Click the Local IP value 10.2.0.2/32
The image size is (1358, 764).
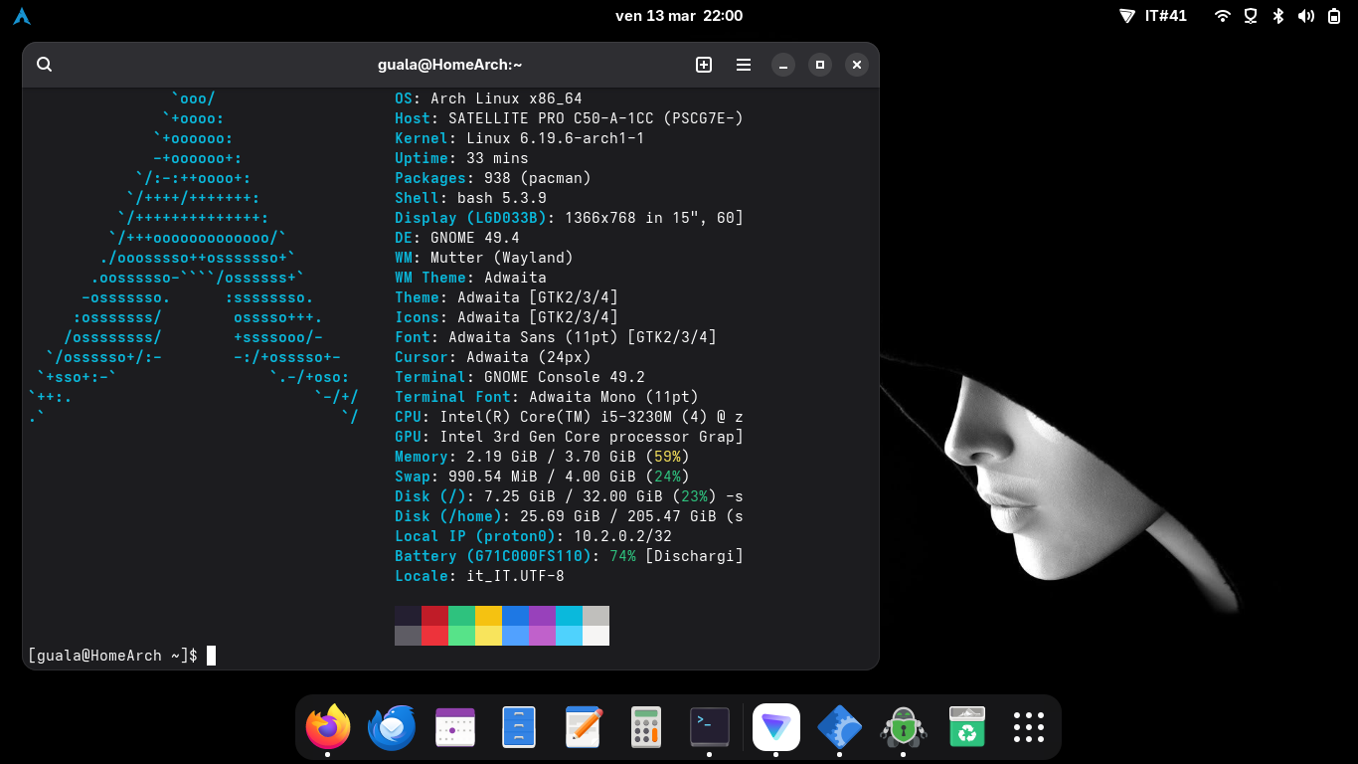pos(622,536)
